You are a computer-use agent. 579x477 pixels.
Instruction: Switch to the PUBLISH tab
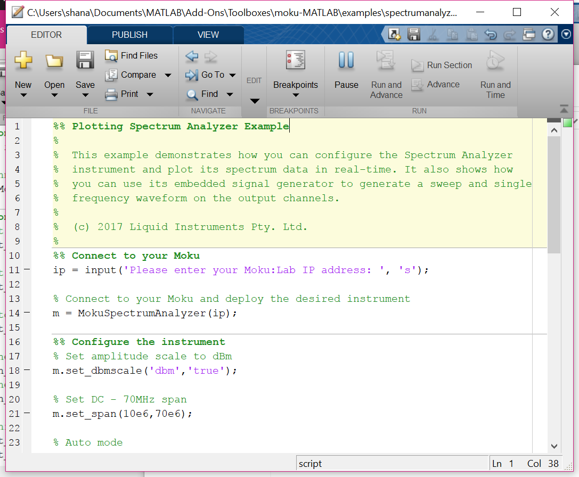[129, 35]
